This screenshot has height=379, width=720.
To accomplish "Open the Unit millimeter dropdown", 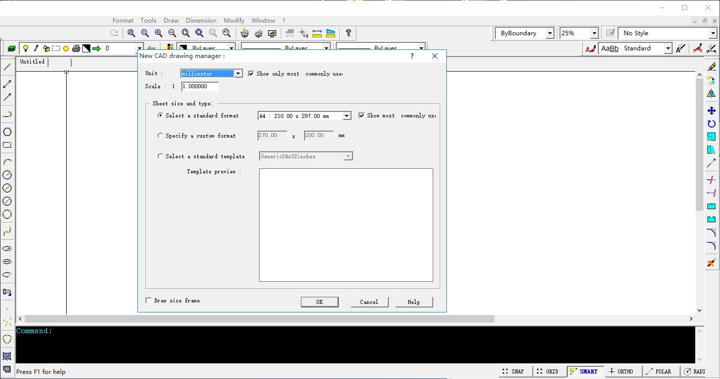I will pyautogui.click(x=238, y=74).
